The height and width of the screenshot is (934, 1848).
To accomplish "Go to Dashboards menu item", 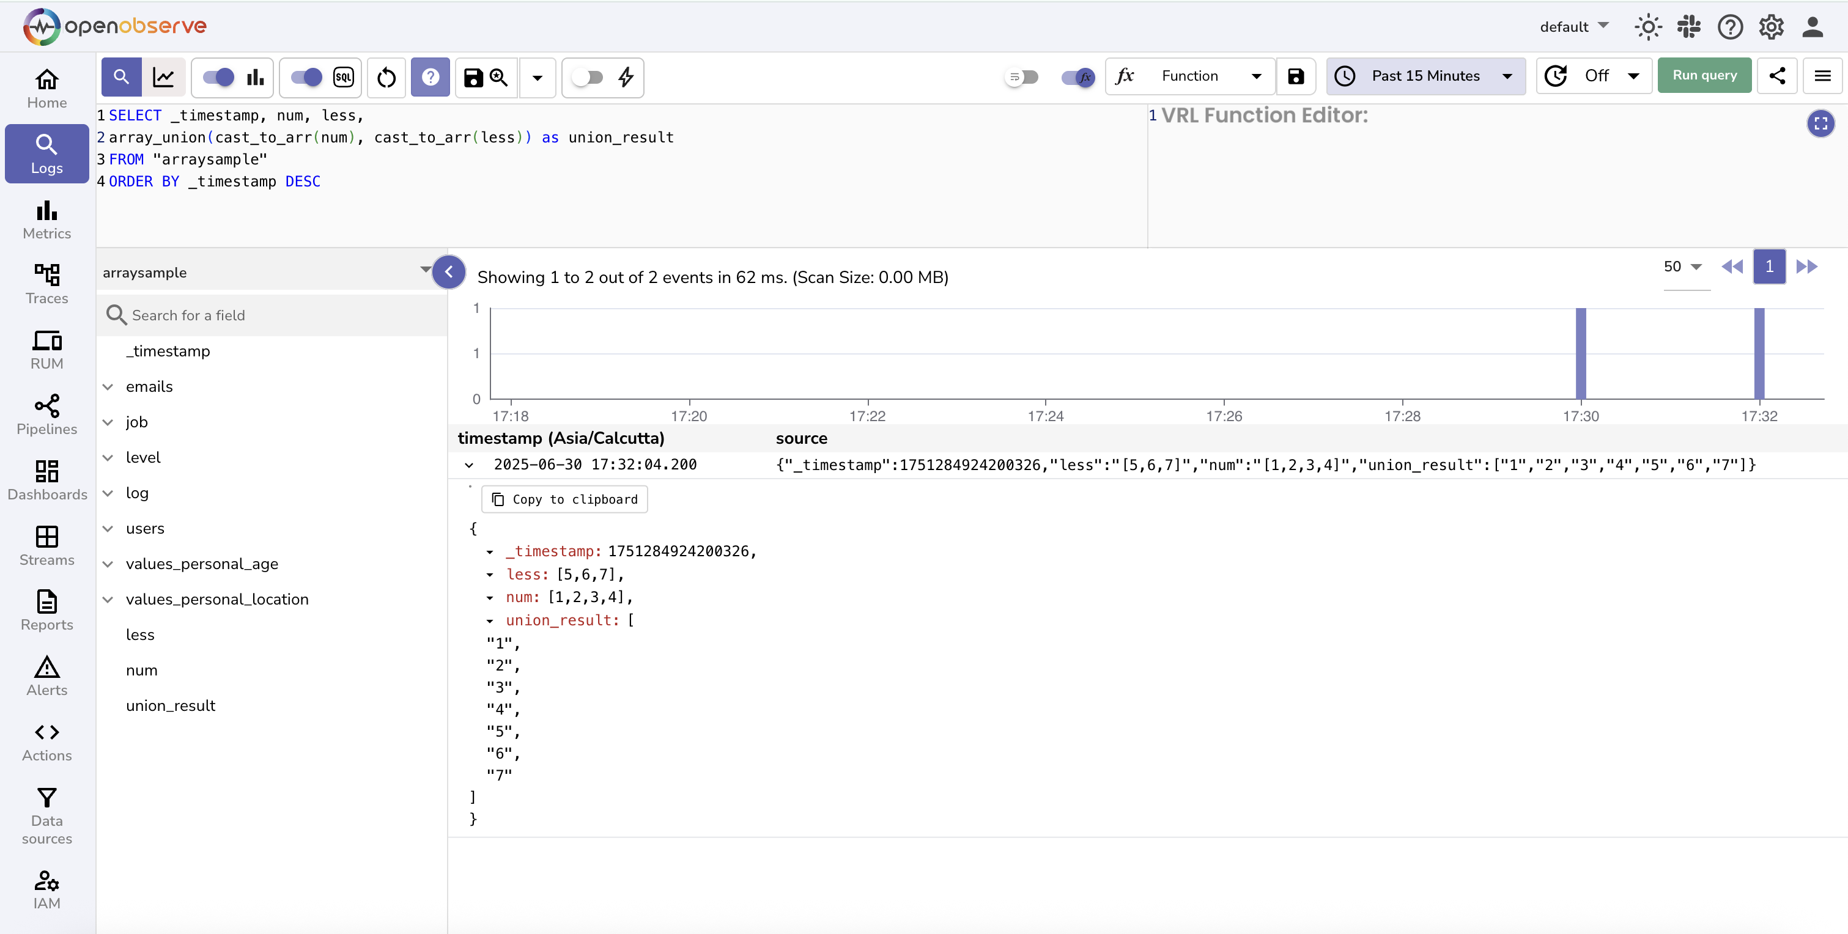I will pos(46,480).
